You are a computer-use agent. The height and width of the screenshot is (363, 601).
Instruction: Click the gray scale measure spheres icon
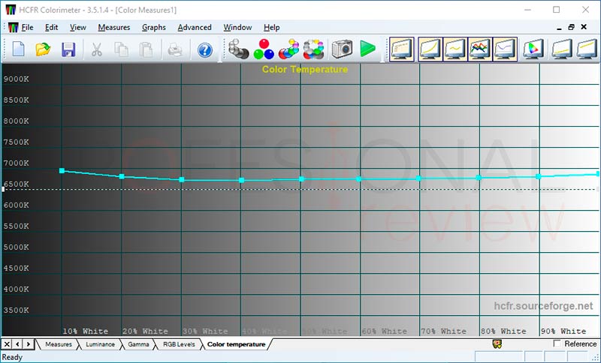click(238, 49)
